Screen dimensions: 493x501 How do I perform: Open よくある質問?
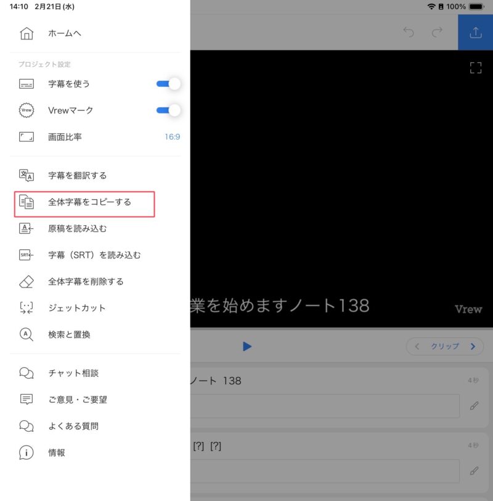(73, 426)
